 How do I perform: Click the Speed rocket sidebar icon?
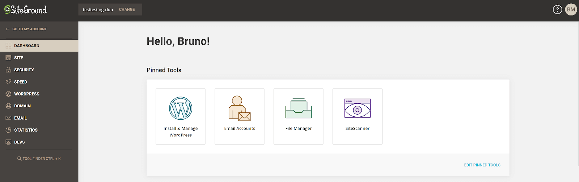pos(8,82)
